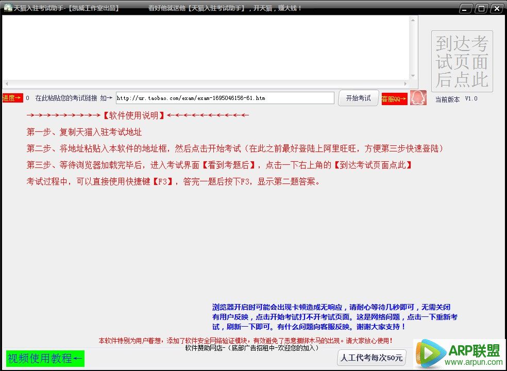Open the green 视频使用教程 link
The height and width of the screenshot is (371, 507).
coord(45,358)
